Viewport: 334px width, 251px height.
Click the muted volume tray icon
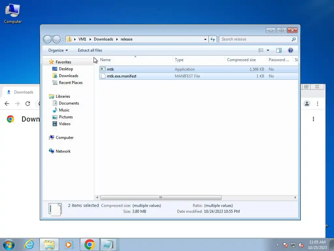(301, 245)
